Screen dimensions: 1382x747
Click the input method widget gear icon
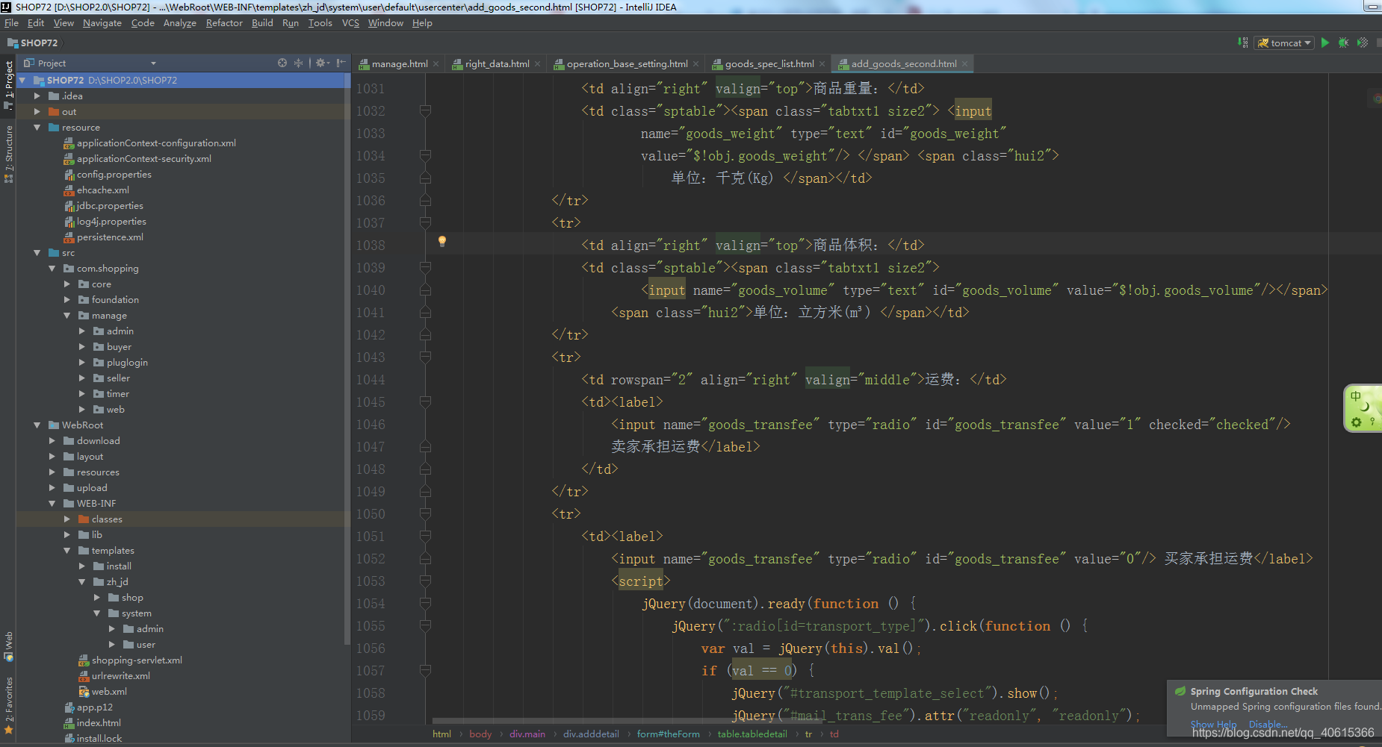coord(1357,422)
